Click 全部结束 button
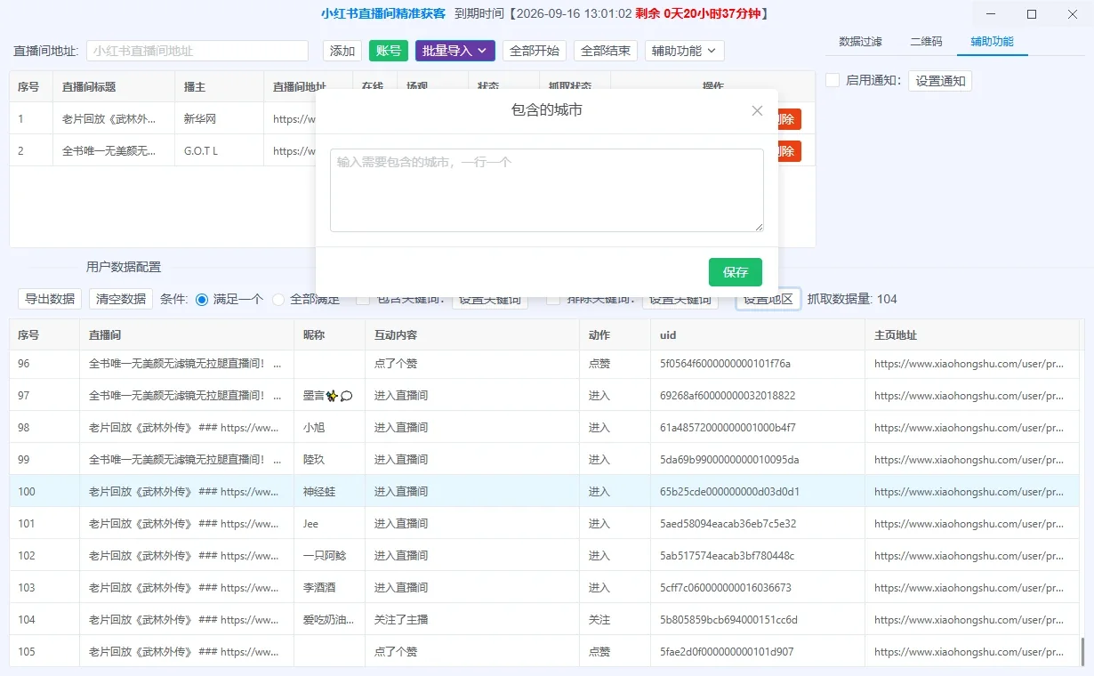The width and height of the screenshot is (1094, 676). click(606, 51)
